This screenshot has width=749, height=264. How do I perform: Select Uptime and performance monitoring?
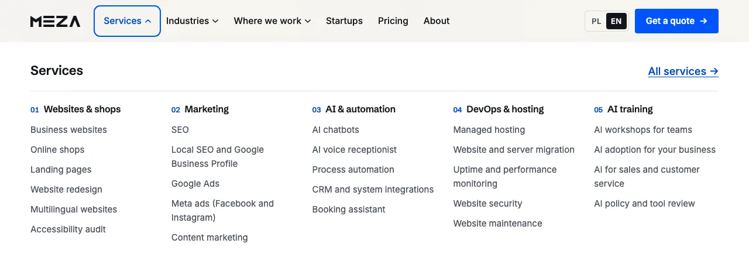(505, 177)
